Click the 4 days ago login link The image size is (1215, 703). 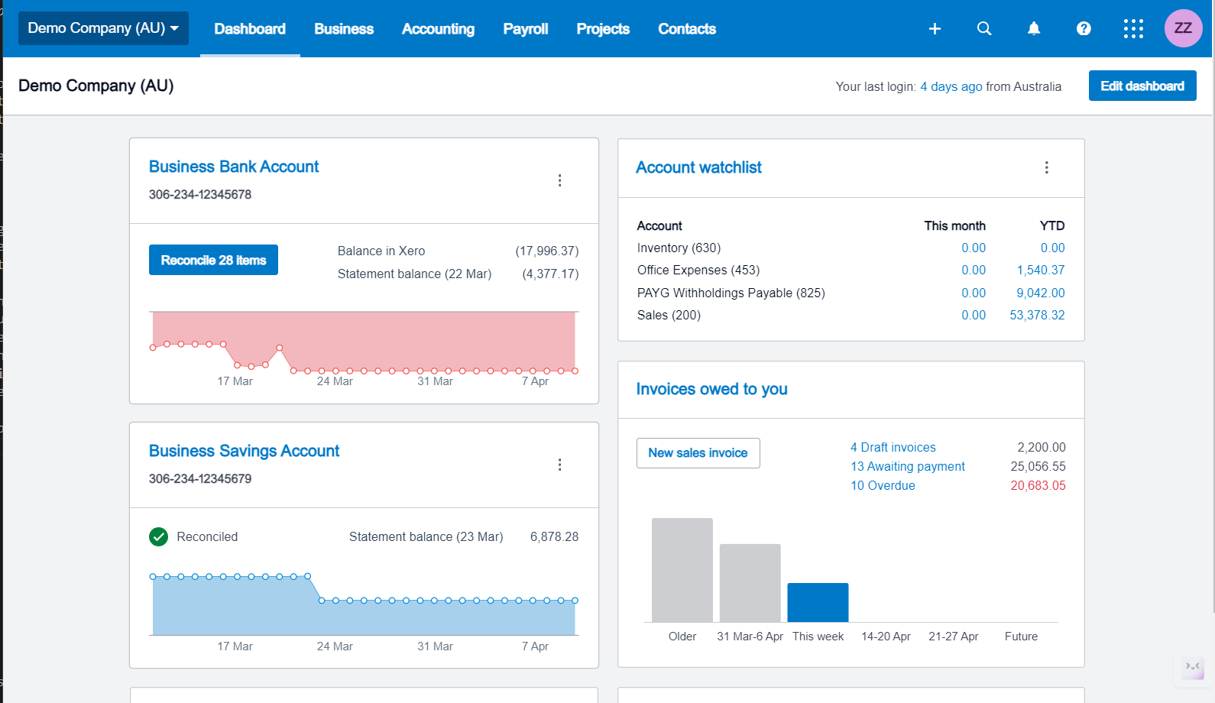click(951, 86)
